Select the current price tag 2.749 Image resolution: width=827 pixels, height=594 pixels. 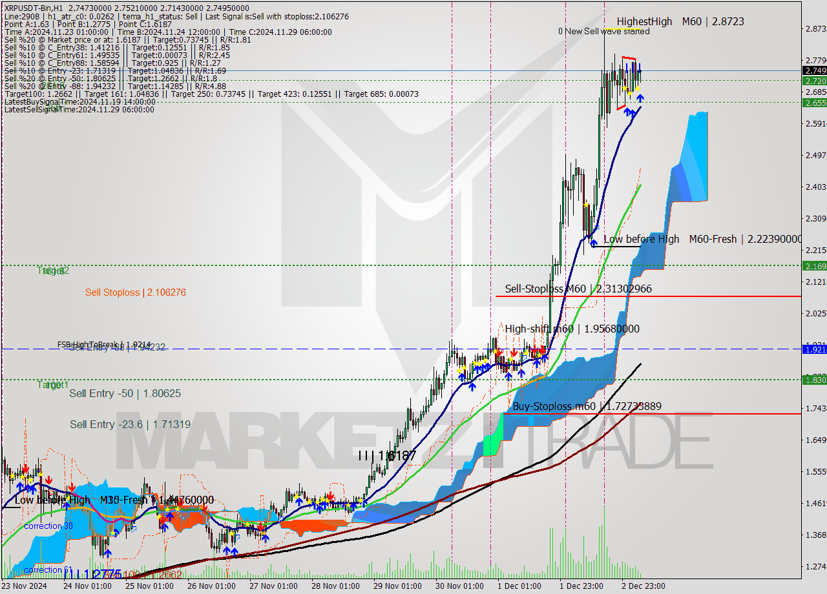click(x=814, y=70)
